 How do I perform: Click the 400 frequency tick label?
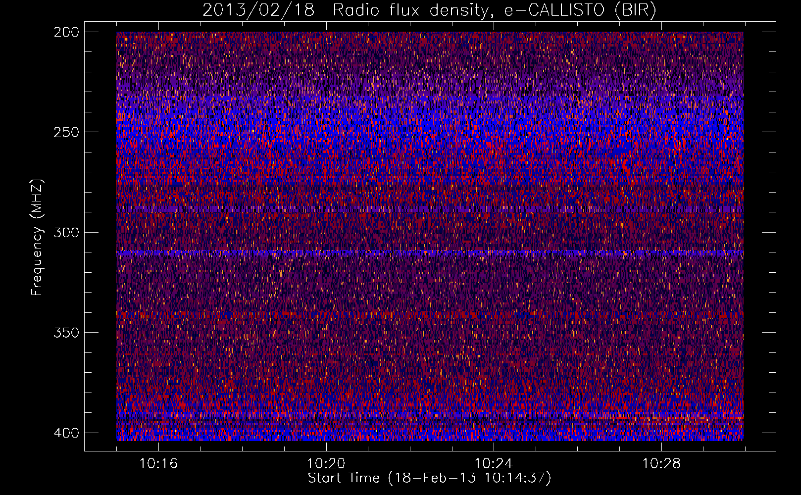click(x=66, y=433)
